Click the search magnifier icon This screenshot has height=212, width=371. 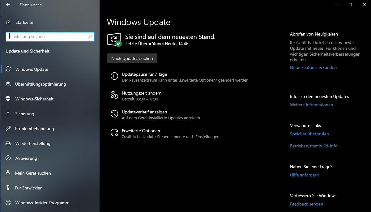click(x=90, y=37)
